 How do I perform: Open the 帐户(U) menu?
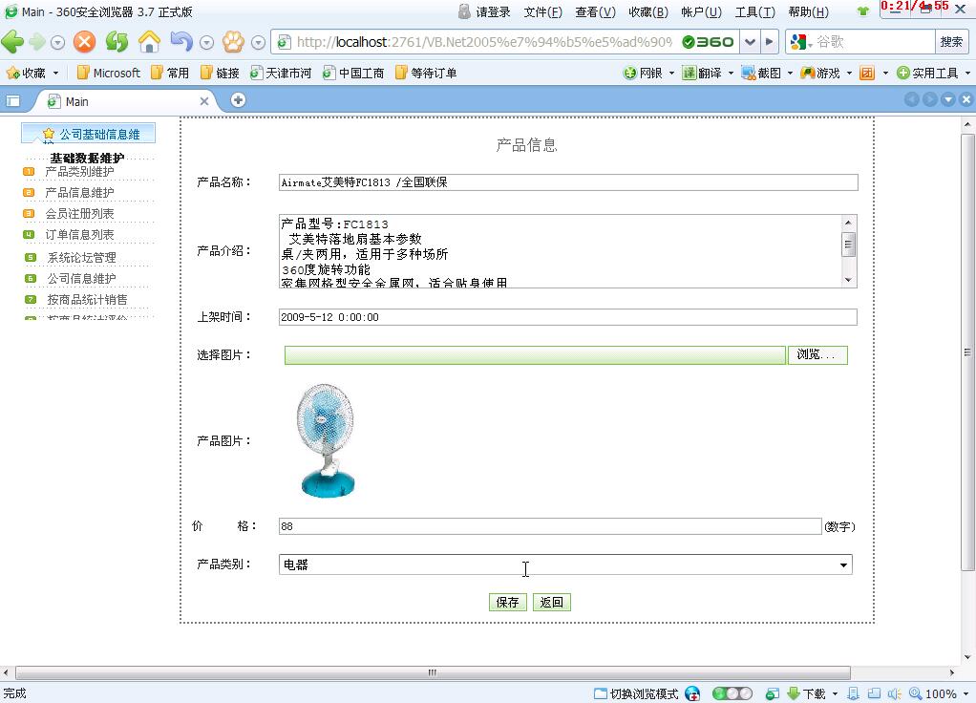coord(702,11)
